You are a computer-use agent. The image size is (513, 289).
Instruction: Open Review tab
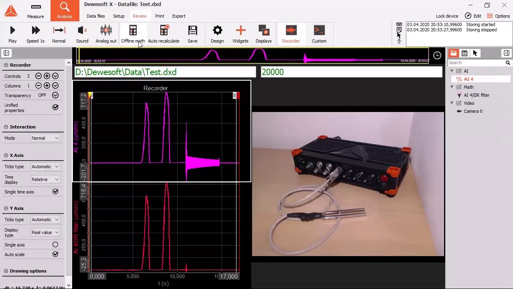tap(139, 16)
